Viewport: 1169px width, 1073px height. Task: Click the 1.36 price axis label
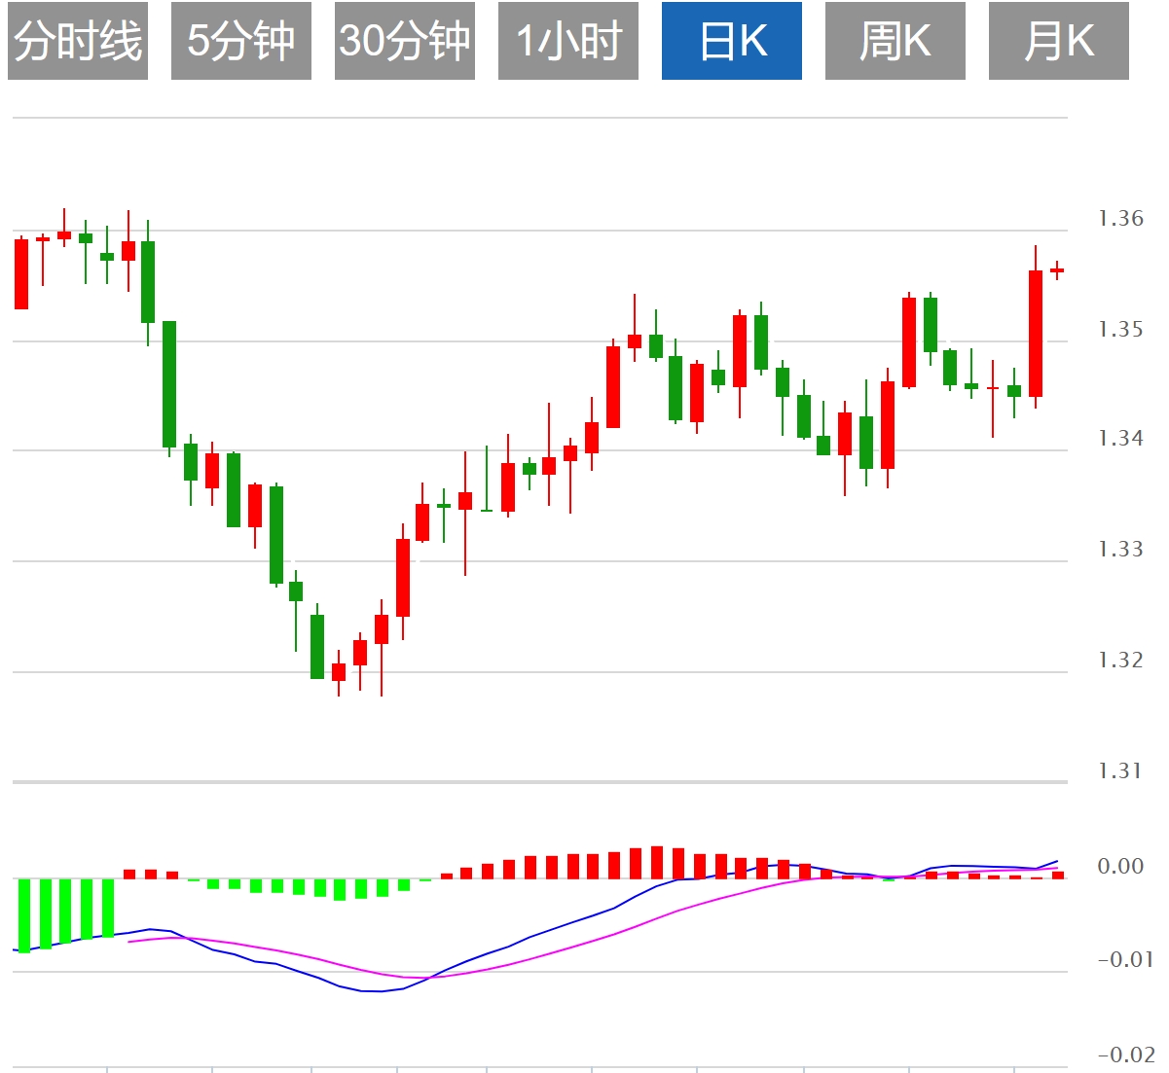pos(1120,219)
